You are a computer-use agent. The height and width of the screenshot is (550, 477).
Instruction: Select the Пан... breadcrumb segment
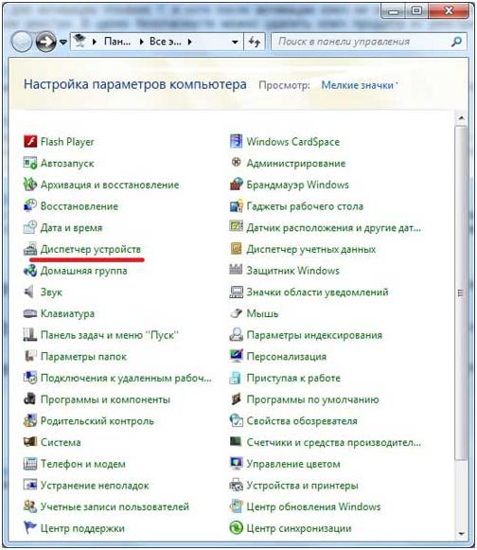pyautogui.click(x=117, y=42)
